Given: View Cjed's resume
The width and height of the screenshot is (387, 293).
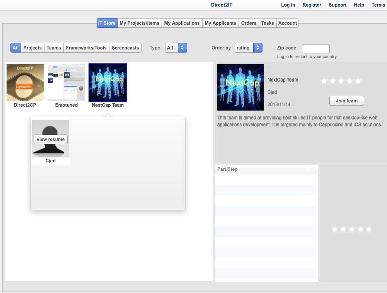Looking at the screenshot, I should click(50, 139).
